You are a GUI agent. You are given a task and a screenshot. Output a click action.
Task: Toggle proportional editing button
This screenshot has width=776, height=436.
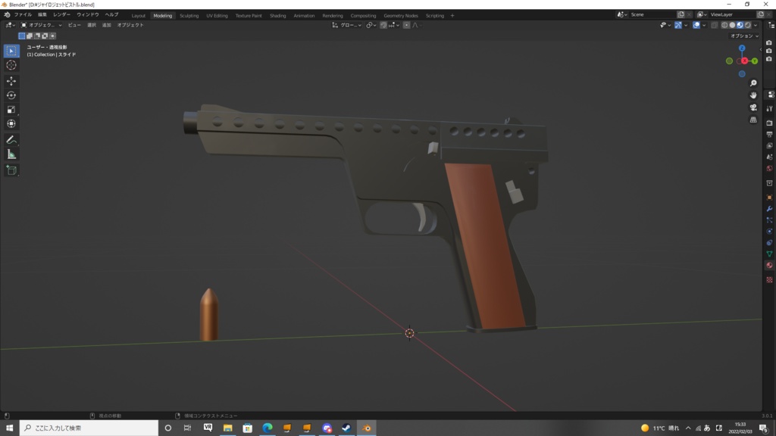(x=406, y=25)
